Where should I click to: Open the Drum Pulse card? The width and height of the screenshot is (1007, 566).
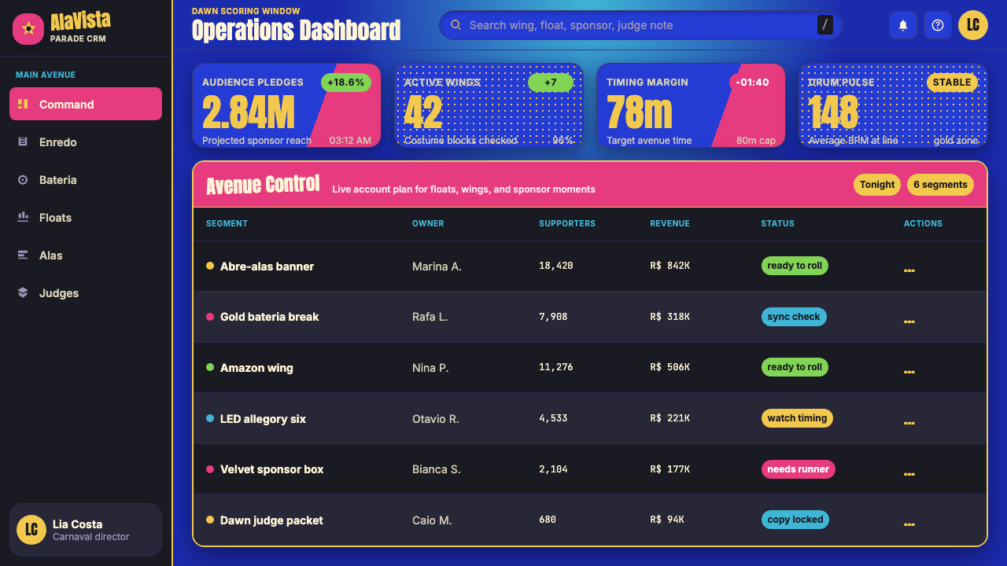(x=893, y=105)
